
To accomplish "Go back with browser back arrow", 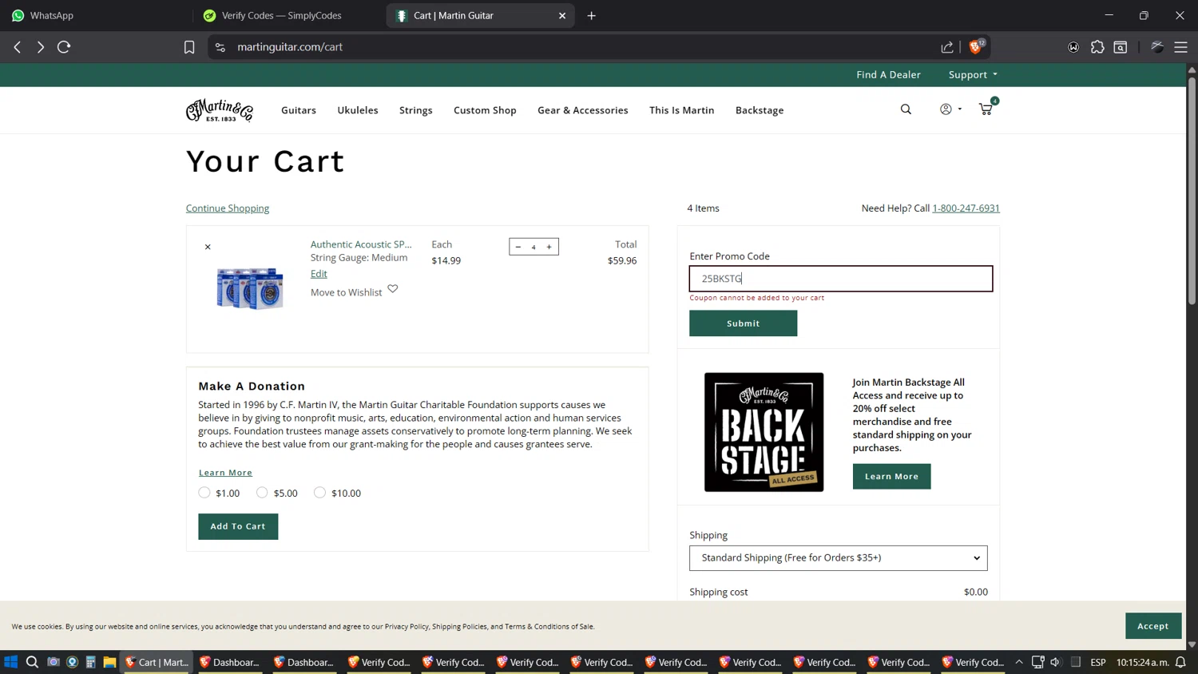I will pos(18,47).
